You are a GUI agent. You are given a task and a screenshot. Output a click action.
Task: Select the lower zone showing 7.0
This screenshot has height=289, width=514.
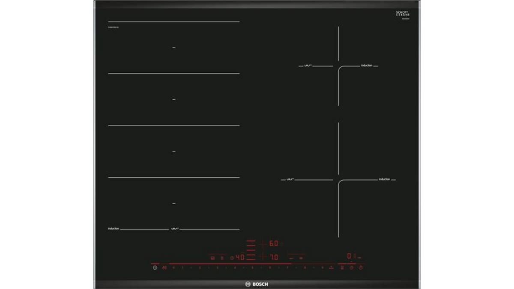[274, 257]
